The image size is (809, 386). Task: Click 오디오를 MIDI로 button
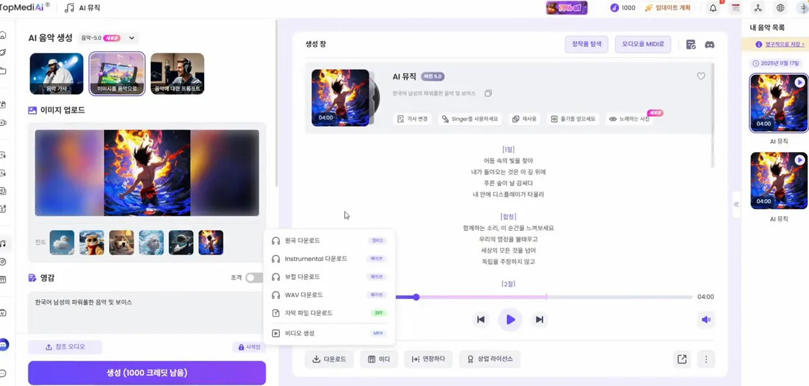(643, 44)
